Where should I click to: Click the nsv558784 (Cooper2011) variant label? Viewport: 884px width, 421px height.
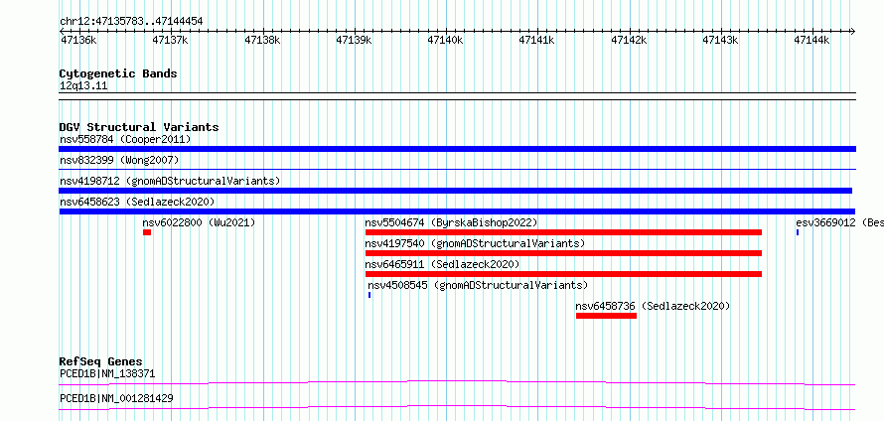(x=125, y=139)
